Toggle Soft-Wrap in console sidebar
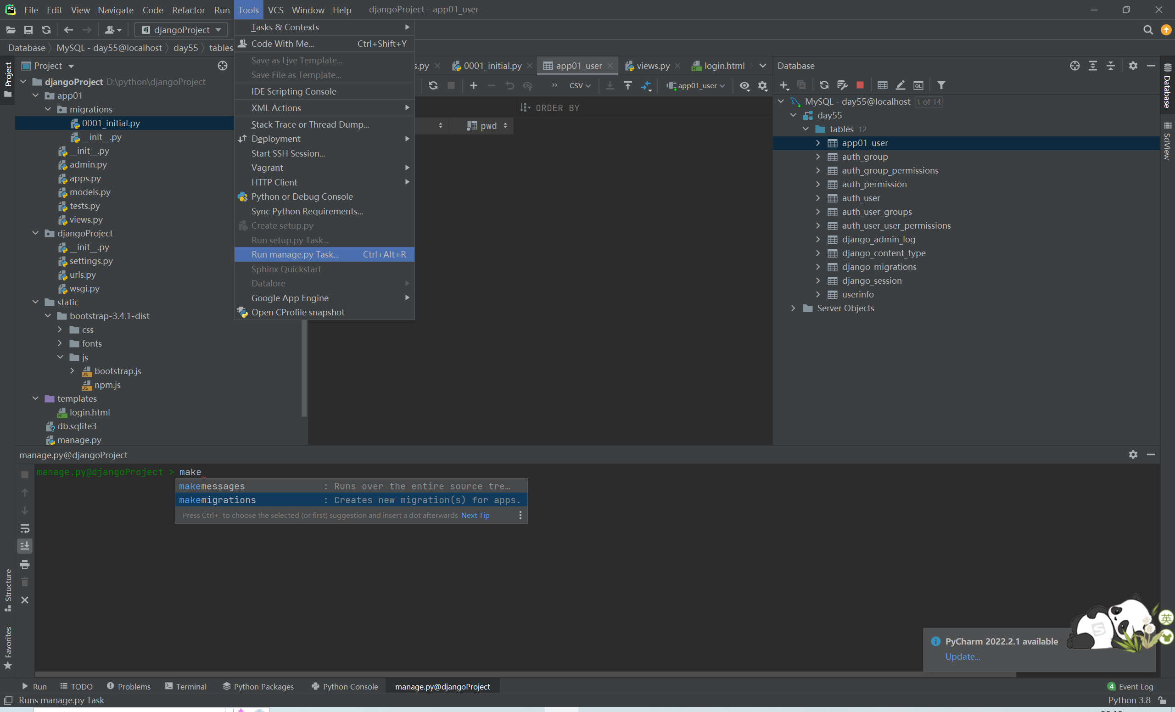1175x712 pixels. [25, 528]
